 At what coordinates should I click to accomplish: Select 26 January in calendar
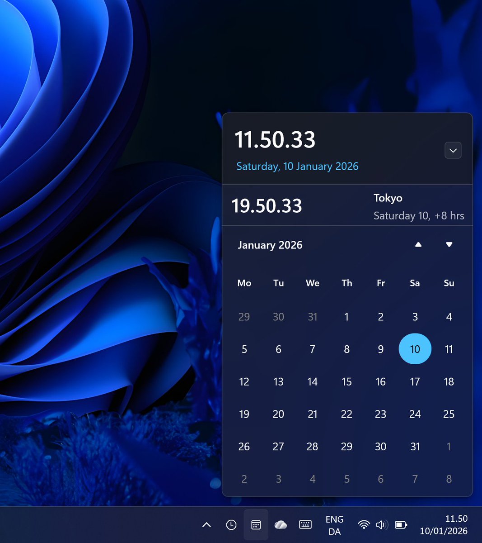pos(244,447)
